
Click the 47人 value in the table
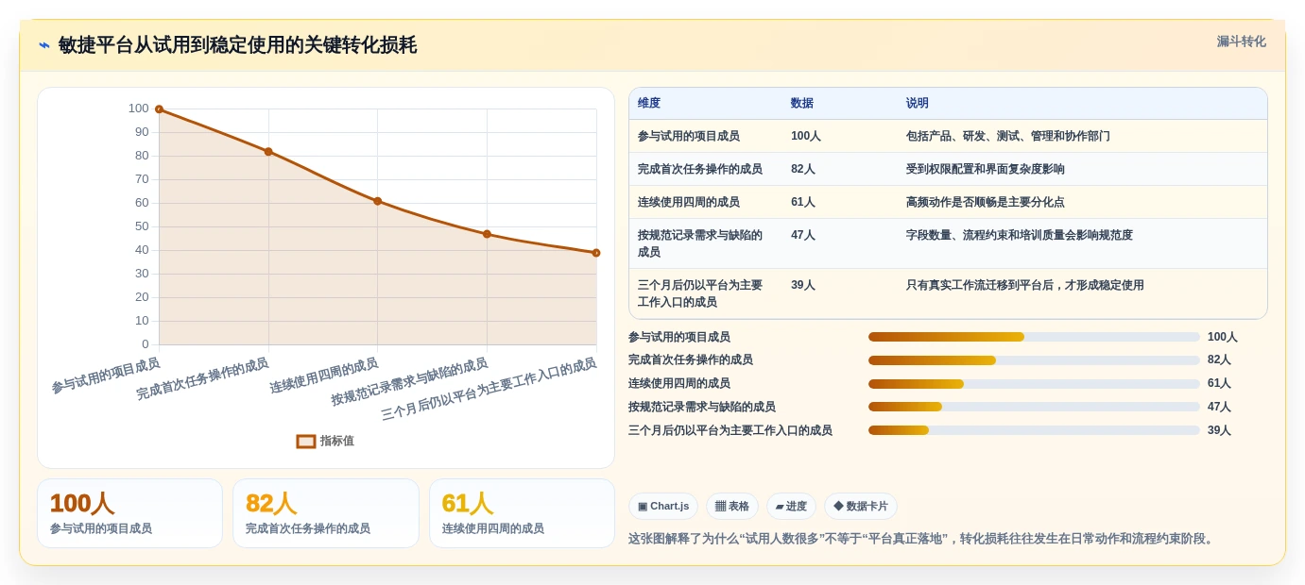click(803, 235)
